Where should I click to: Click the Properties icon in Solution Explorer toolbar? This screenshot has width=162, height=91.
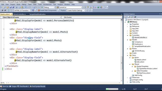[126, 17]
